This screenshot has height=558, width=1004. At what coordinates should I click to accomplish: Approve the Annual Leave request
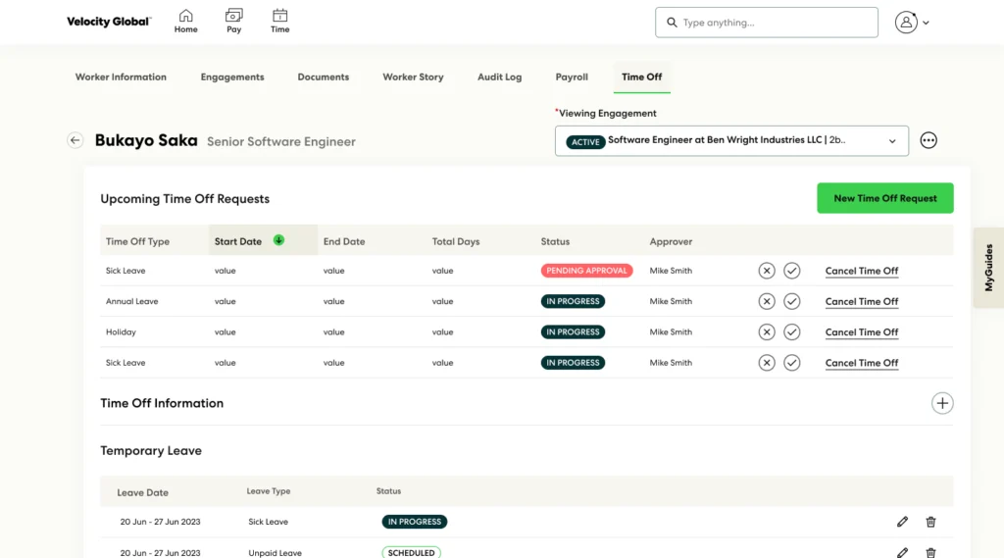(x=792, y=301)
